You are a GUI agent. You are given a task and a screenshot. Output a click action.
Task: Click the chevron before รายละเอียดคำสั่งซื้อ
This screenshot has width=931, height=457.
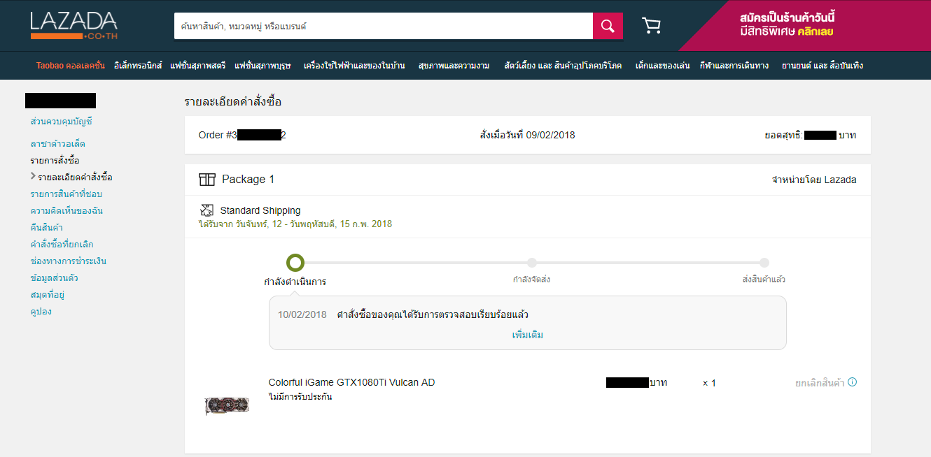click(x=33, y=176)
